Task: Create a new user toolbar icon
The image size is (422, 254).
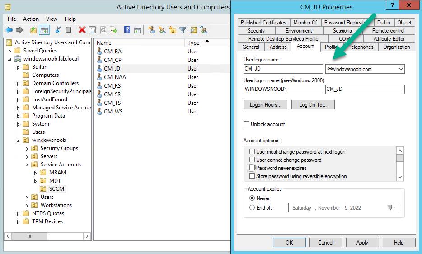Action: pyautogui.click(x=151, y=30)
